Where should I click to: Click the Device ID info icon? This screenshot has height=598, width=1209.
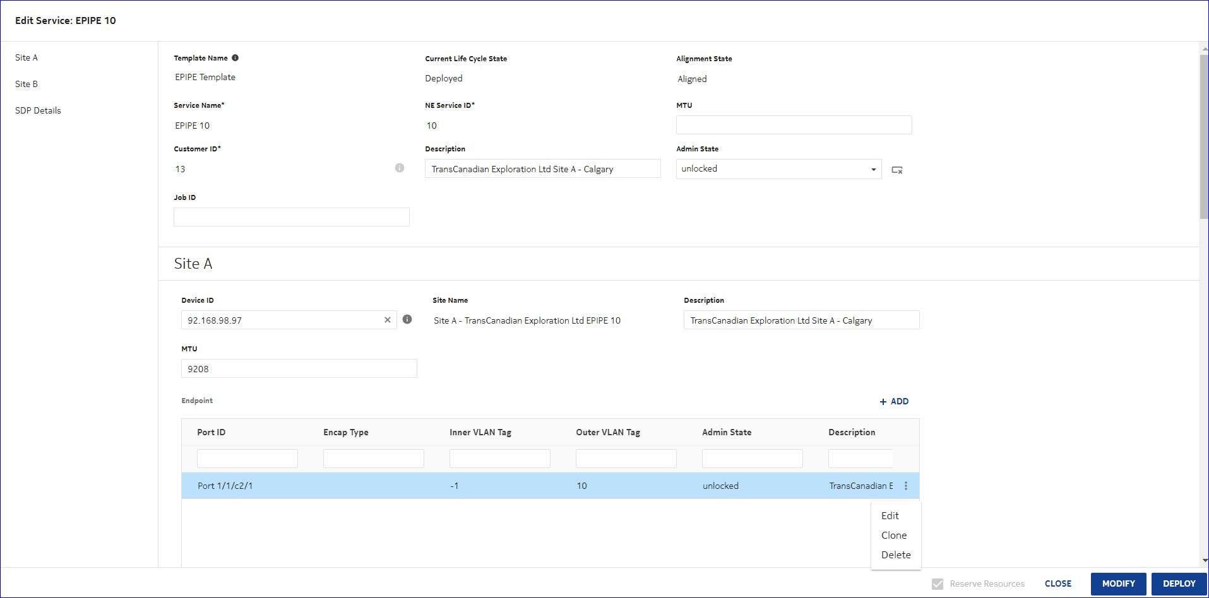click(407, 319)
